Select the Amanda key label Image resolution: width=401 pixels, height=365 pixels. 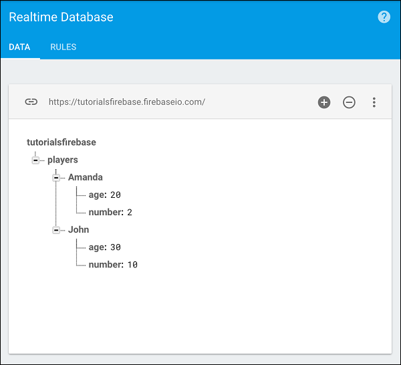tap(86, 177)
